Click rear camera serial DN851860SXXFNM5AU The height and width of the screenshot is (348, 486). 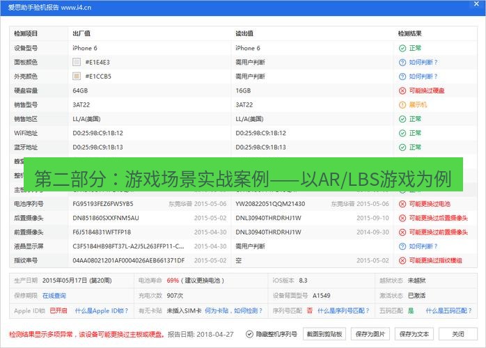coord(106,218)
